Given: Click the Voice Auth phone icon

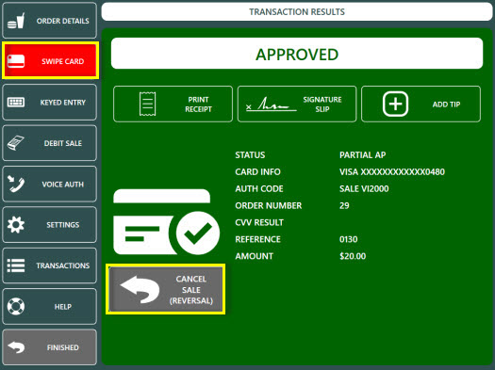Looking at the screenshot, I should 16,184.
